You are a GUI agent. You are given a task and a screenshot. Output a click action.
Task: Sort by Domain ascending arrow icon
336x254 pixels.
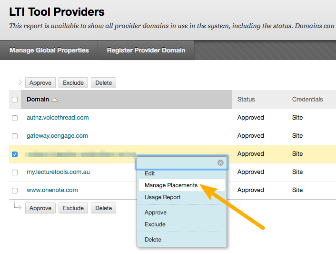click(55, 100)
